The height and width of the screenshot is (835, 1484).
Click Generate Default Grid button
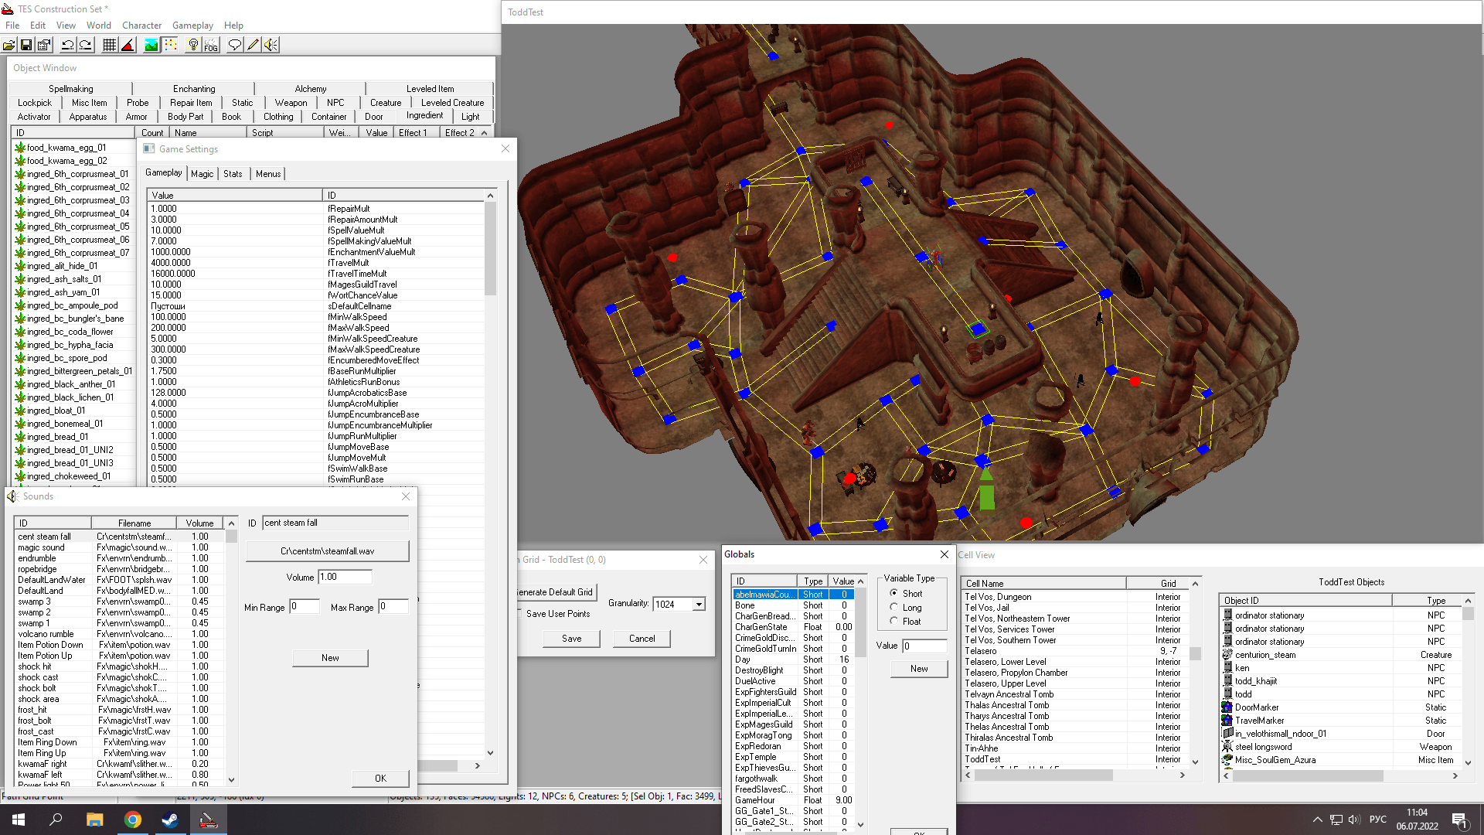[557, 592]
